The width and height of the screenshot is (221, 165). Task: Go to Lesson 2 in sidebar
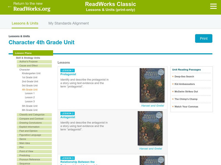[x=30, y=97]
